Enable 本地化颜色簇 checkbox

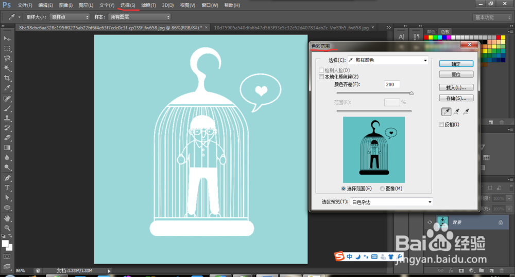tap(321, 77)
